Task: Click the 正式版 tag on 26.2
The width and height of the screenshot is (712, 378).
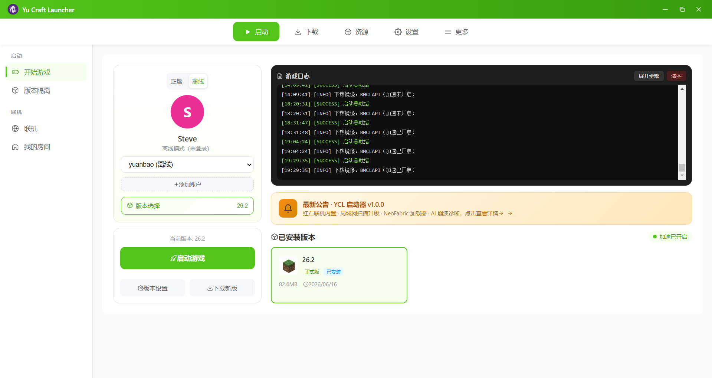Action: [312, 272]
